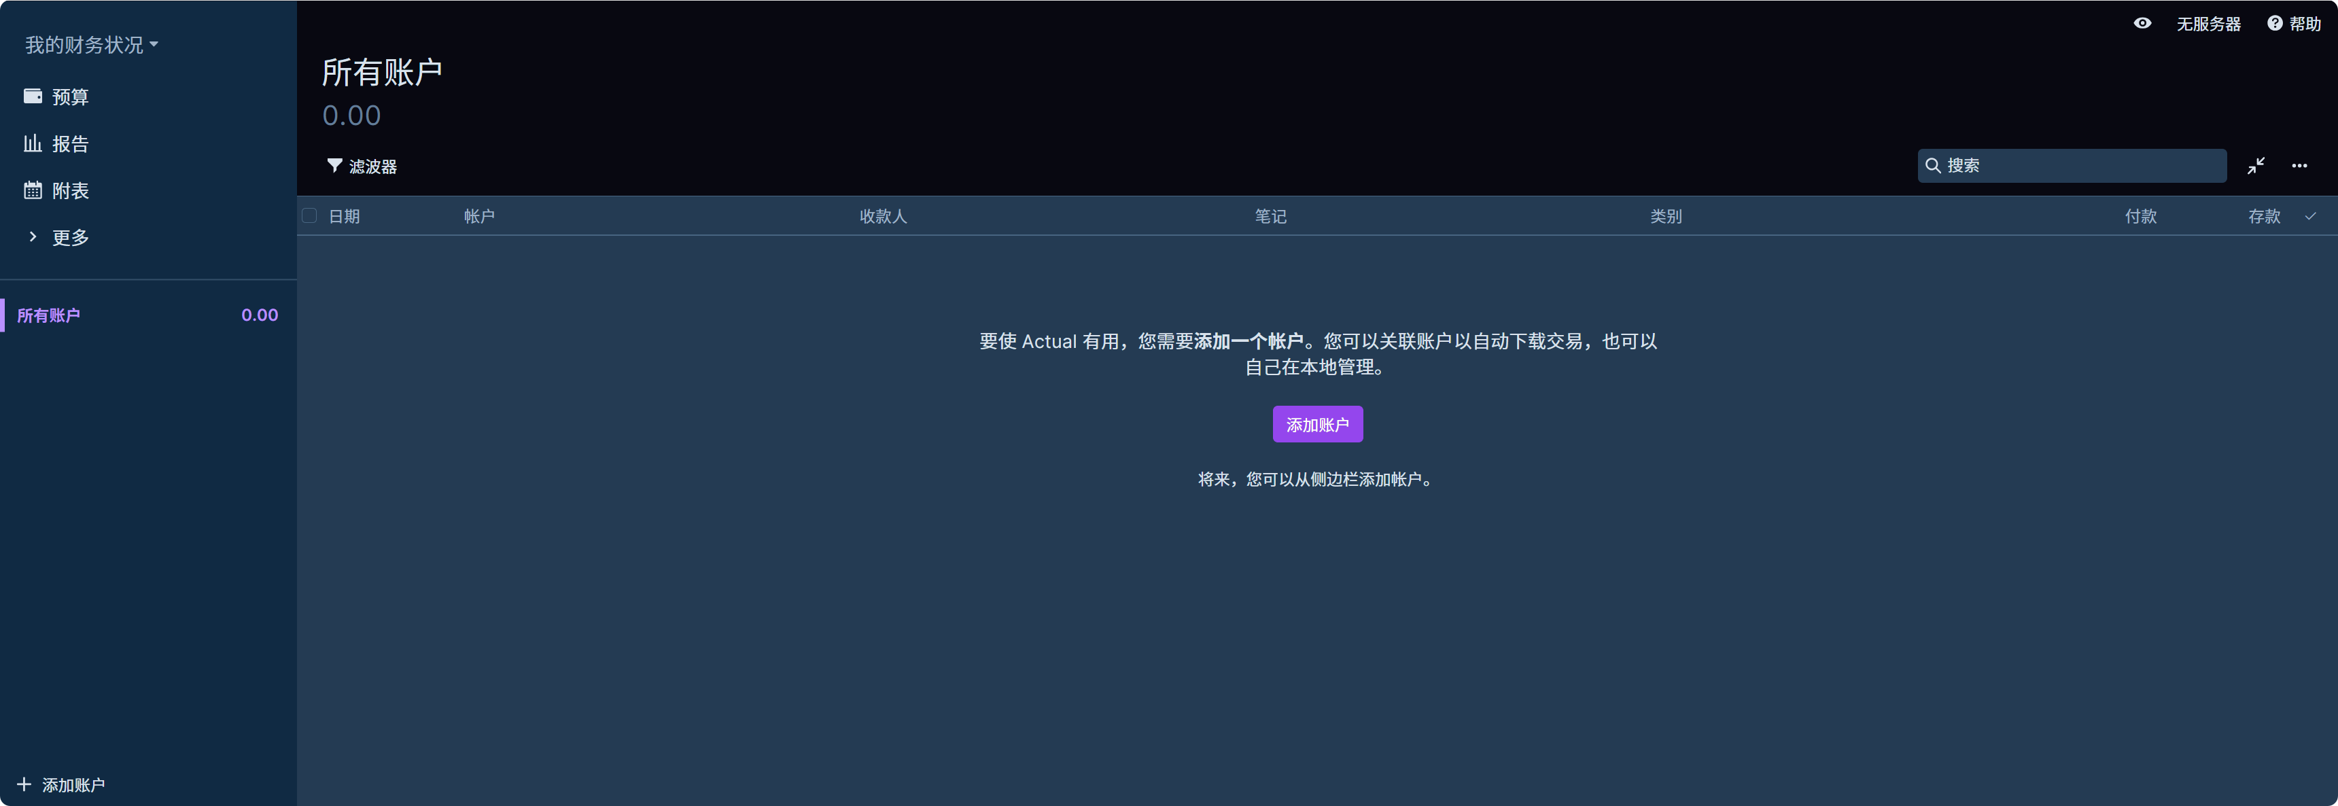Select 所有账户 in the sidebar
The width and height of the screenshot is (2338, 806).
point(49,315)
